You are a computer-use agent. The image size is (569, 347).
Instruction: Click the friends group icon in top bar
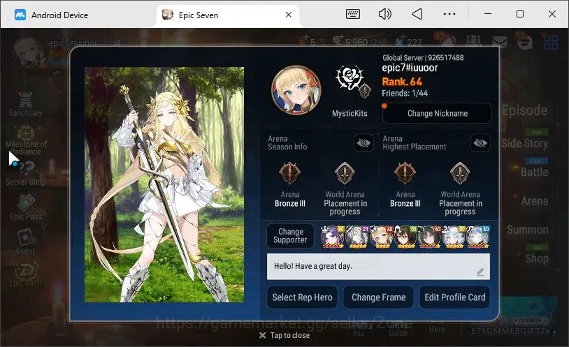[473, 43]
